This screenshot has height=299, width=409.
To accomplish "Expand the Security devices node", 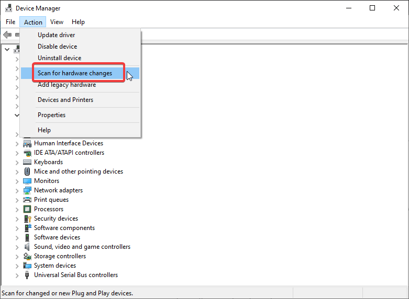I will [17, 219].
